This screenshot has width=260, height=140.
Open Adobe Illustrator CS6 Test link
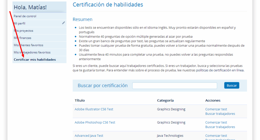coord(94,109)
